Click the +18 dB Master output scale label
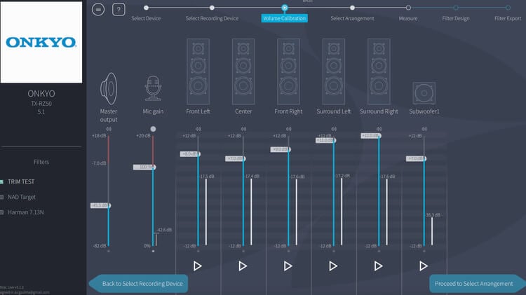Viewport: 526px width, 295px height. pyautogui.click(x=99, y=136)
